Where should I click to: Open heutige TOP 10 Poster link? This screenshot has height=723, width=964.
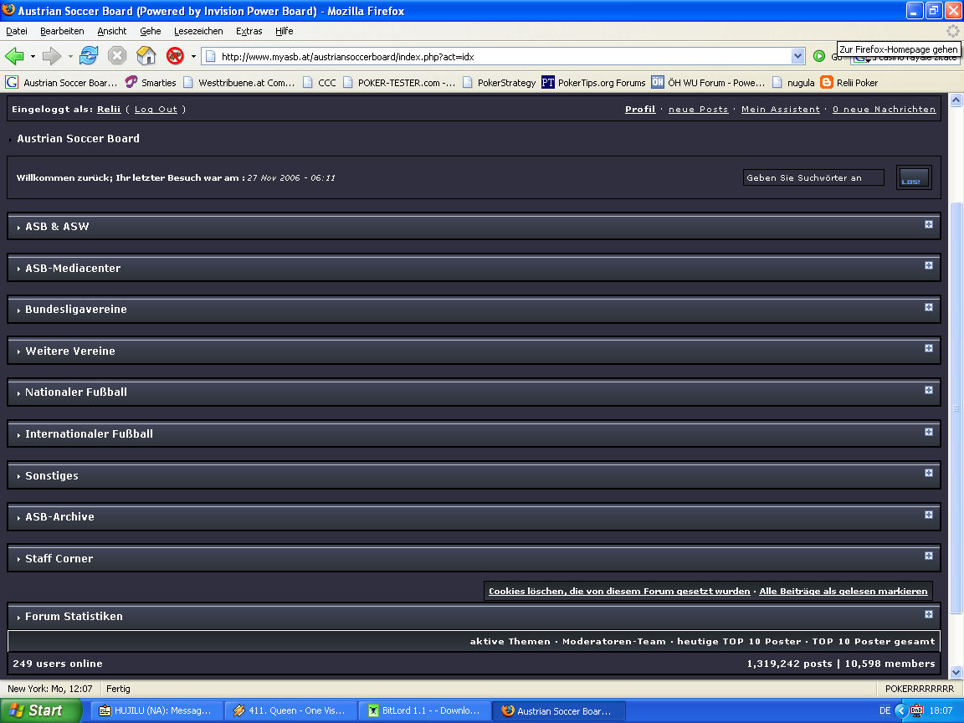click(x=739, y=641)
